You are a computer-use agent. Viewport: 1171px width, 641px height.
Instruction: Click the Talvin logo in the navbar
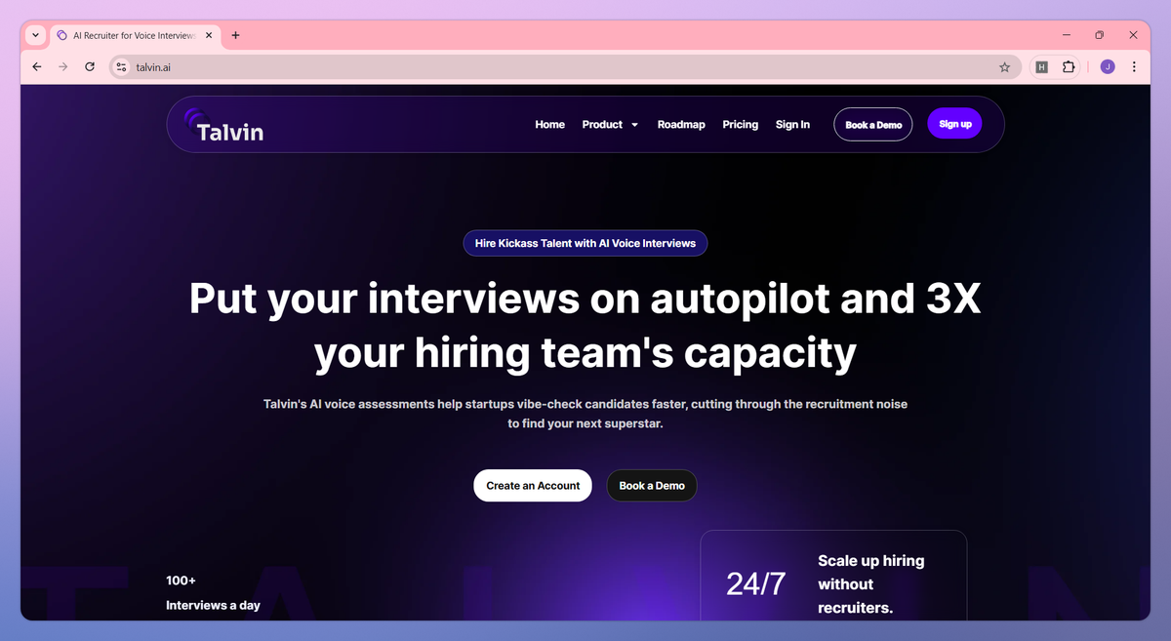click(223, 126)
